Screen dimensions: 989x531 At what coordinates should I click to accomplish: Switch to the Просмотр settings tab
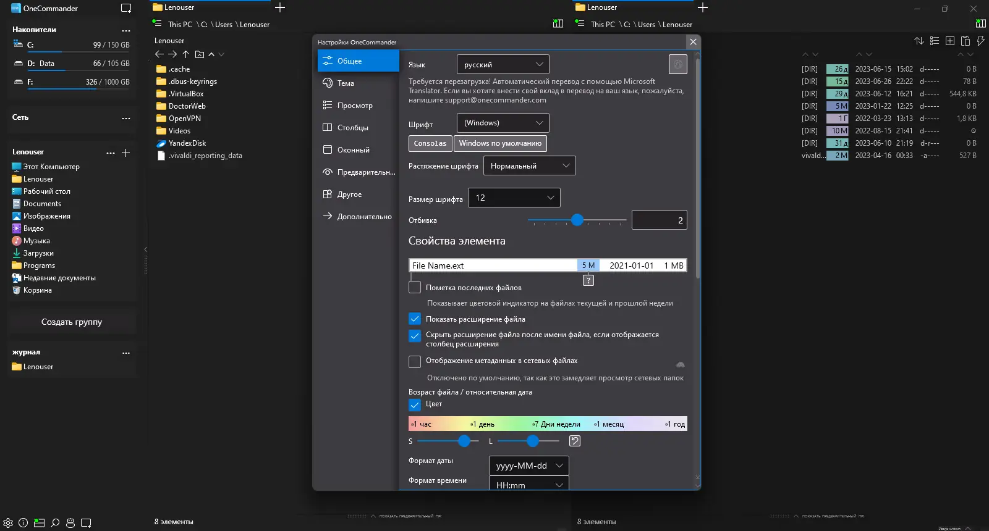[359, 105]
